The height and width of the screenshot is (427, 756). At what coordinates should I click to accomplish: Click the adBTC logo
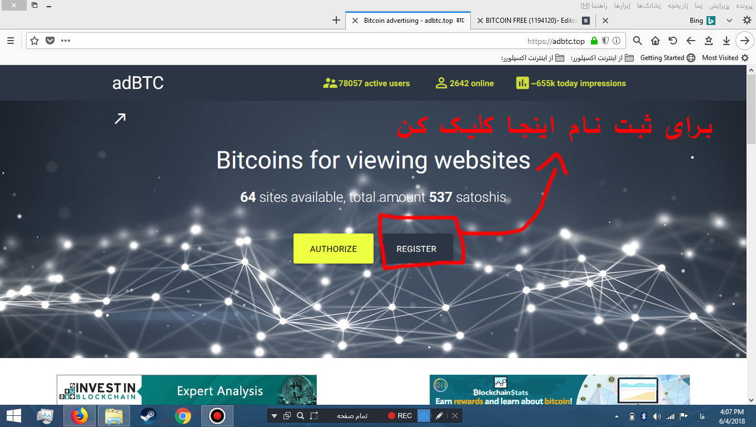[x=138, y=83]
